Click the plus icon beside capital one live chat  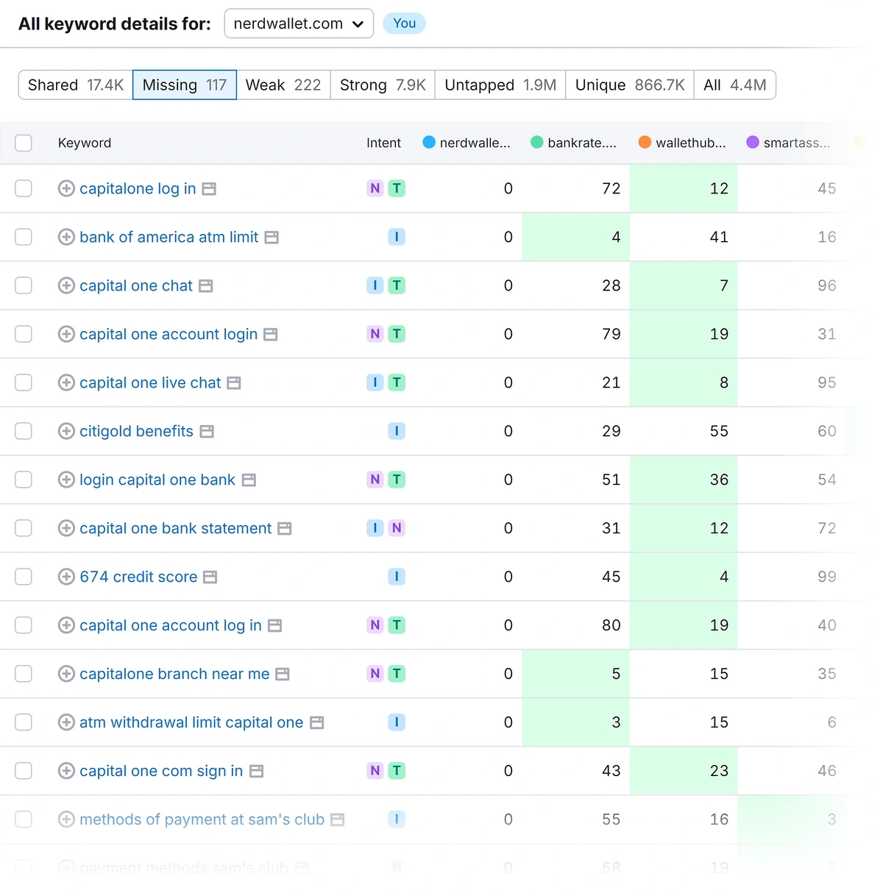(66, 382)
